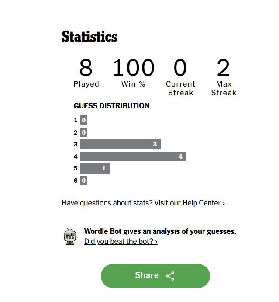Select the Guess Distribution heading

112,106
